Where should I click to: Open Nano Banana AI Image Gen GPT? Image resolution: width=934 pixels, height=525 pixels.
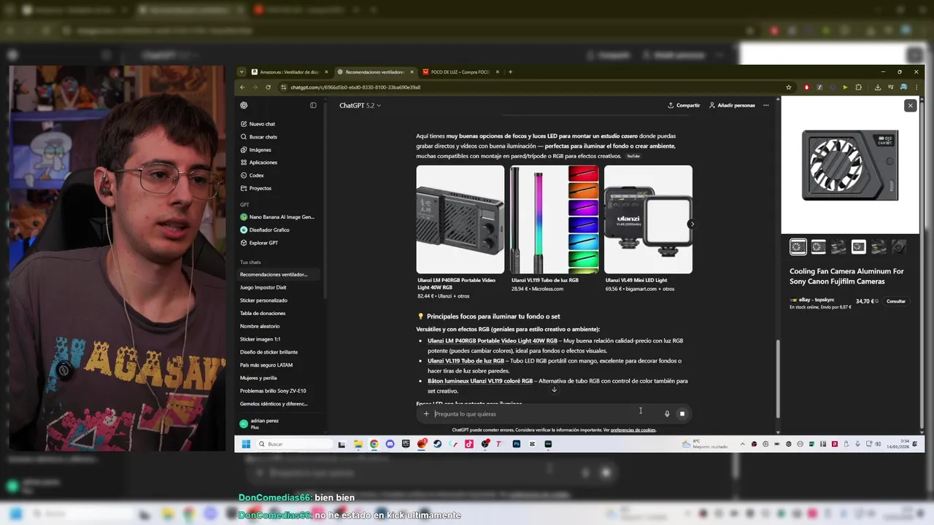tap(277, 217)
